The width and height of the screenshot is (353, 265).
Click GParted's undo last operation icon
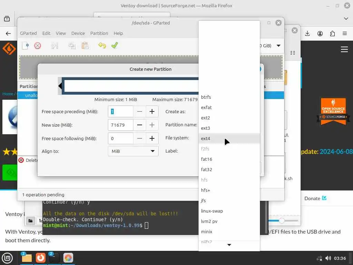102,46
